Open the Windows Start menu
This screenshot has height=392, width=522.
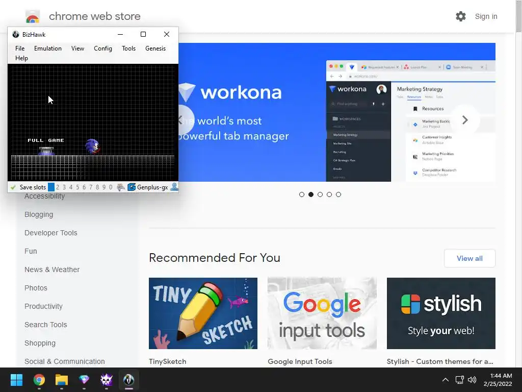[x=16, y=380]
